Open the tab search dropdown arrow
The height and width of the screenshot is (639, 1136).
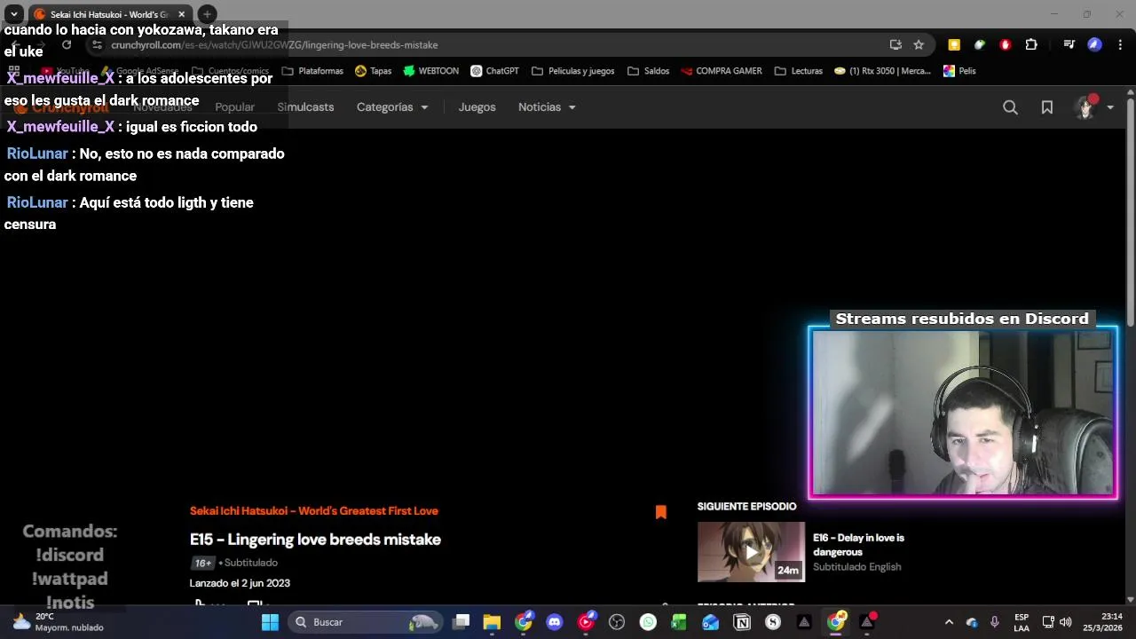14,14
